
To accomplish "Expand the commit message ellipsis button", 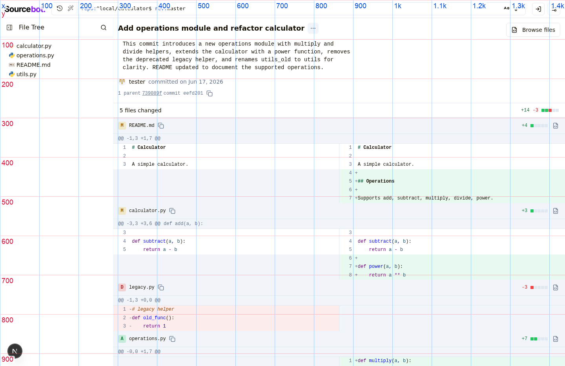I will [x=313, y=28].
